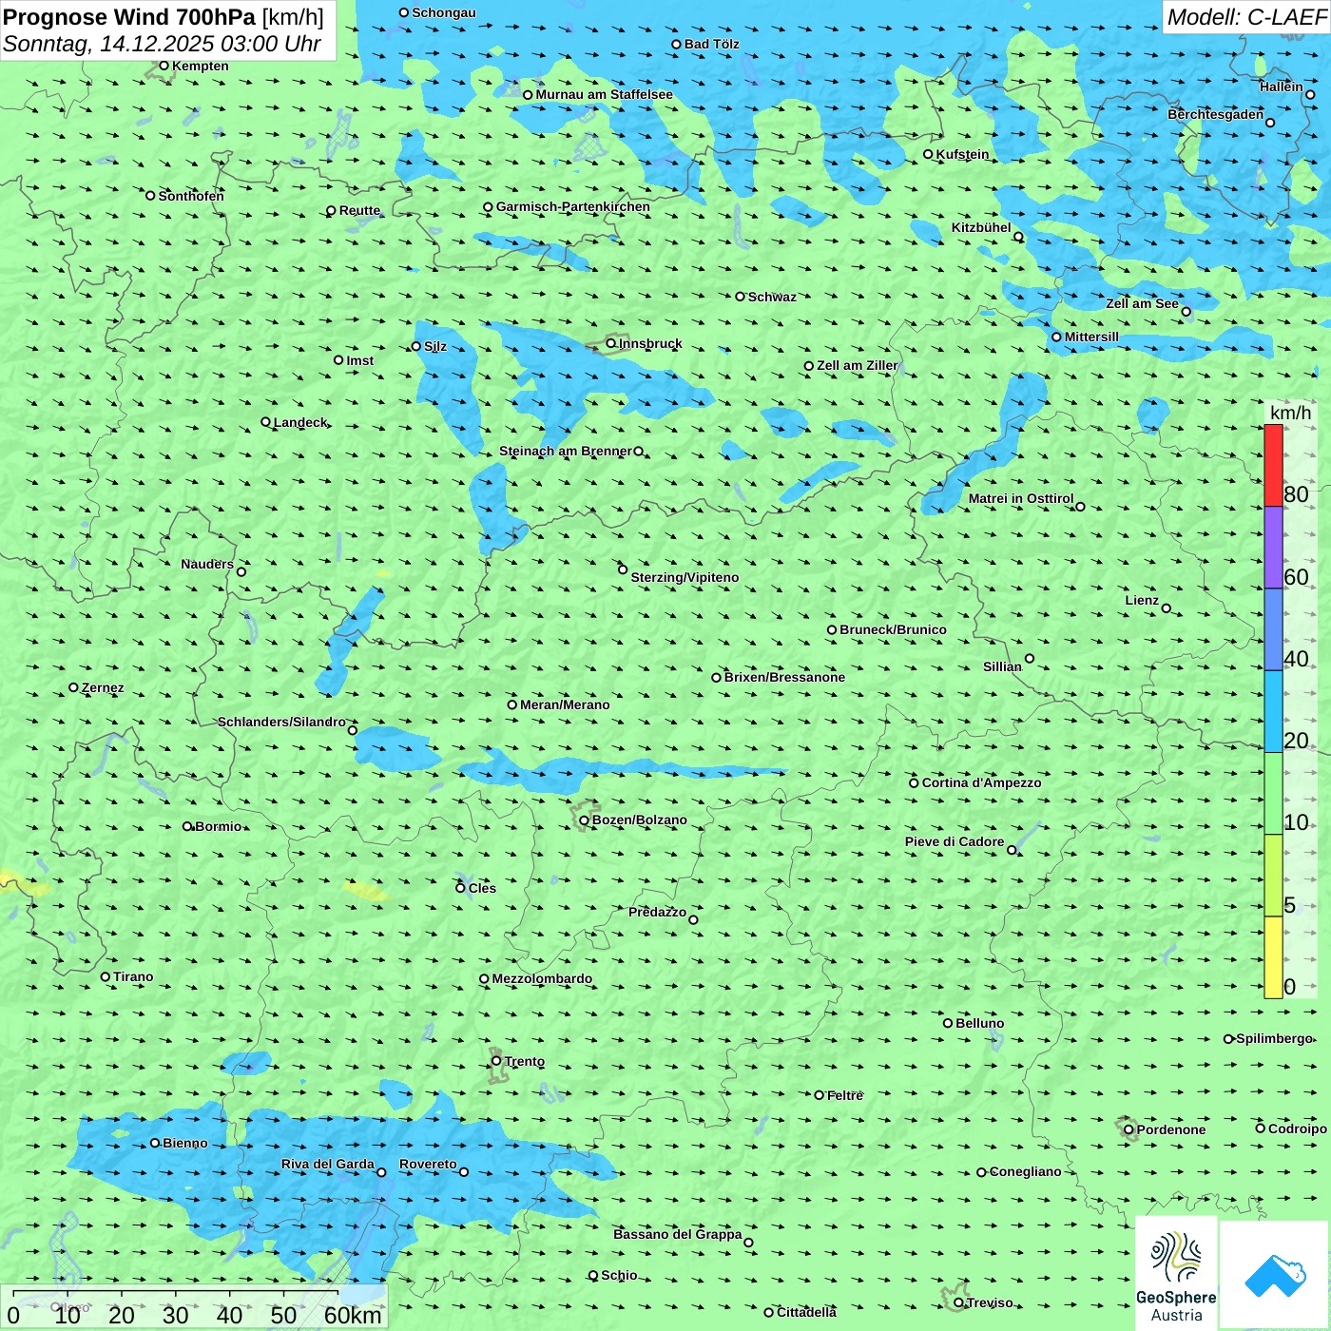The image size is (1331, 1331).
Task: Click the Bormio city marker
Action: tap(187, 826)
